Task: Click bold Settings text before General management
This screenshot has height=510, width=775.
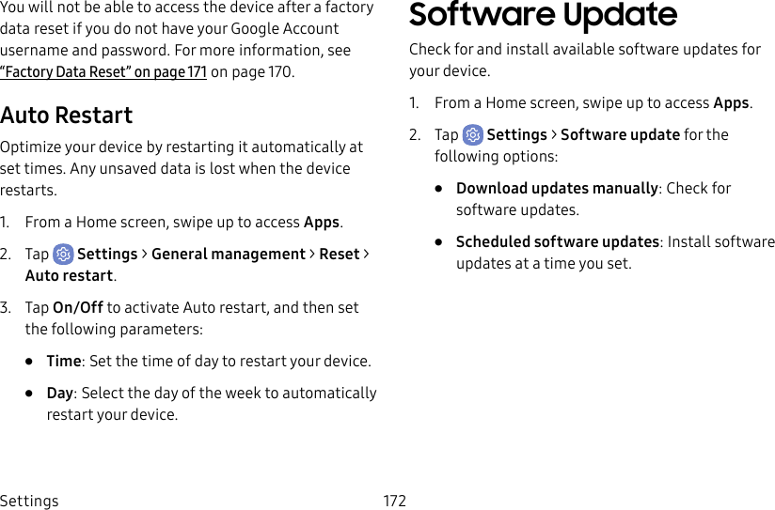Action: (x=107, y=255)
